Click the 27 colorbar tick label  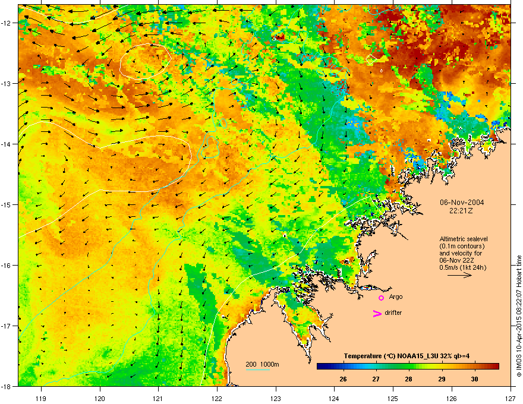[376, 379]
